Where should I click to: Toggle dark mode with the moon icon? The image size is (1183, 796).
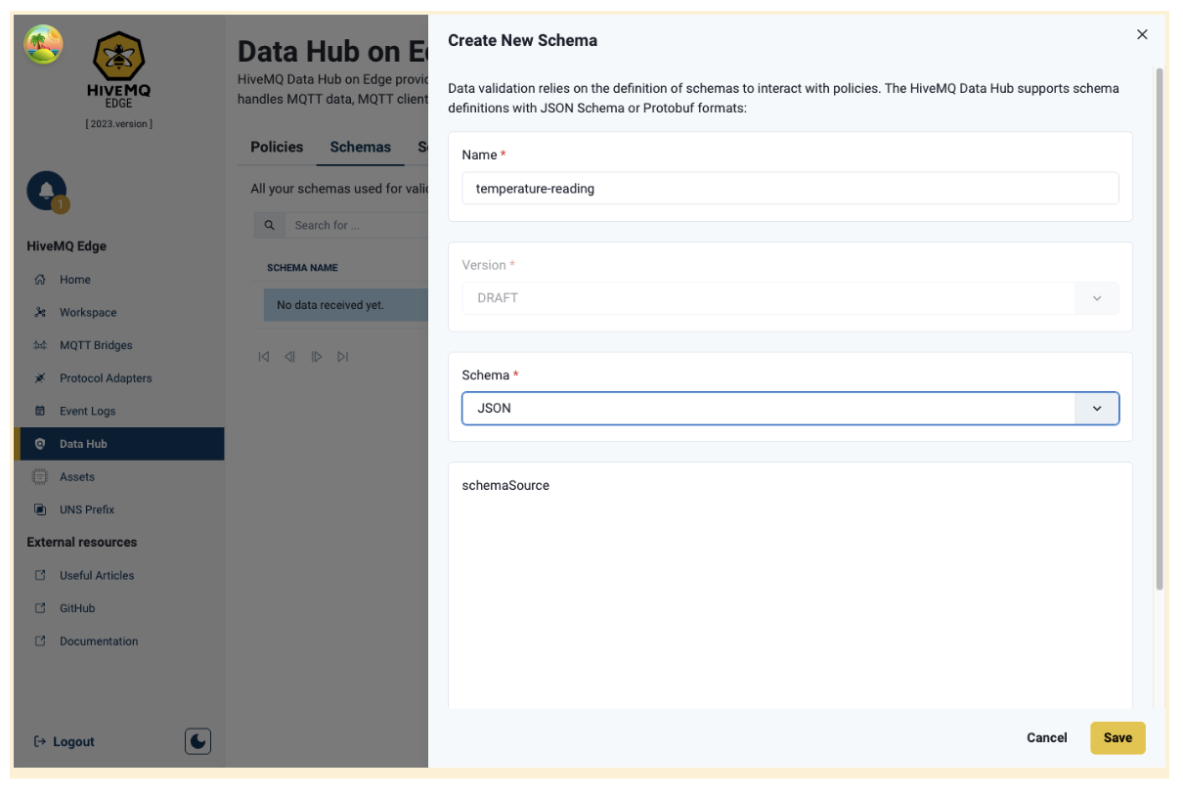coord(197,741)
